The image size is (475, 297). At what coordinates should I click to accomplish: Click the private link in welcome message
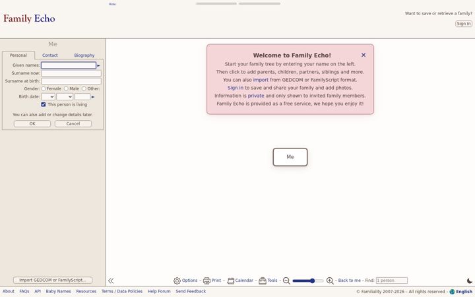[x=256, y=96]
